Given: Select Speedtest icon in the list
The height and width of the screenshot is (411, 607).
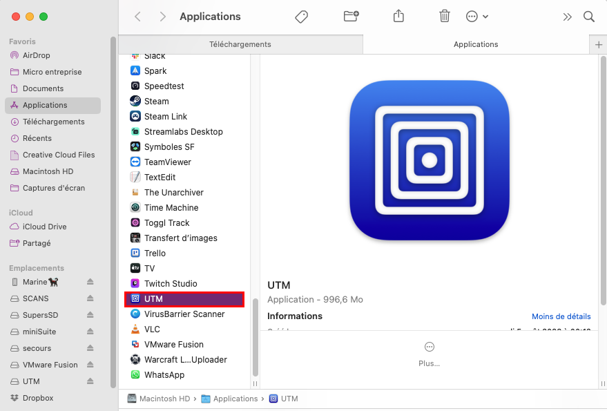Looking at the screenshot, I should coord(135,86).
